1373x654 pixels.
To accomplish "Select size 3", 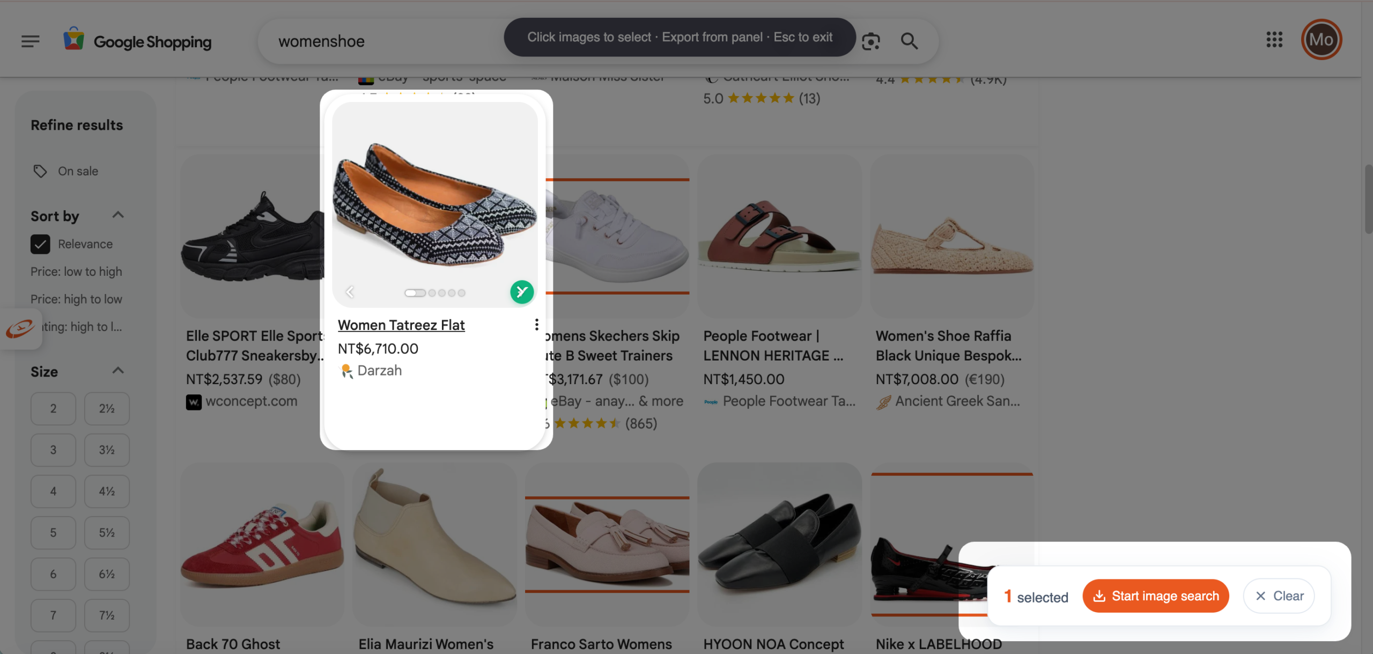I will coord(53,450).
